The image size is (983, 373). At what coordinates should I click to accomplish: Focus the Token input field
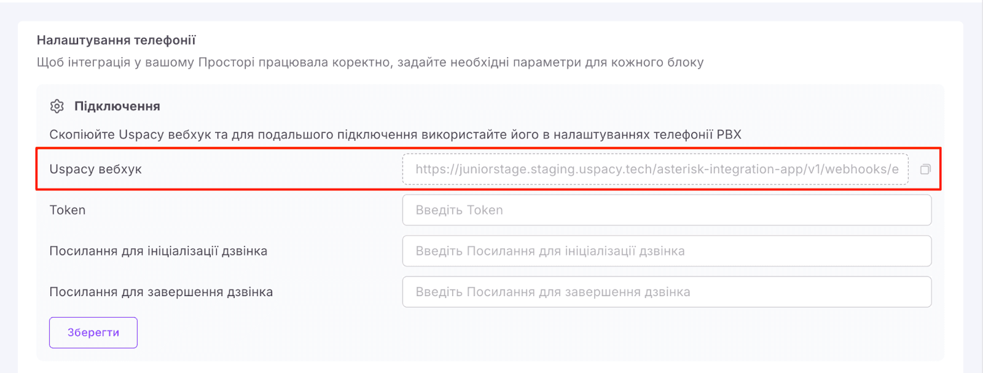667,210
